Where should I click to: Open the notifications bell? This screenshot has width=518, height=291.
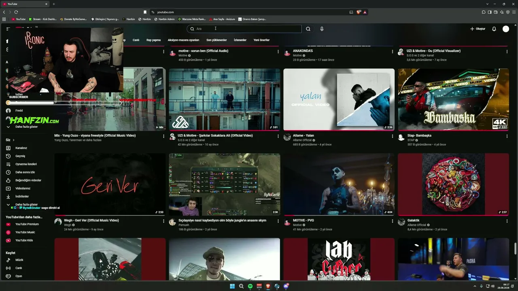pyautogui.click(x=494, y=29)
